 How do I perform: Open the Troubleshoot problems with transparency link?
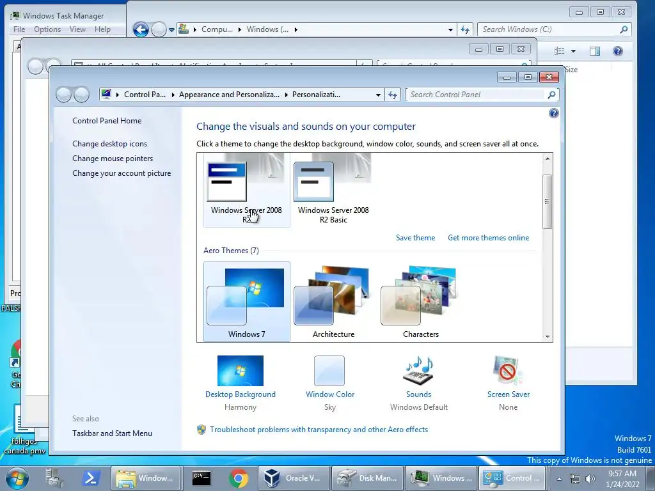click(319, 430)
